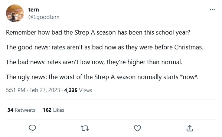Click the word "Christmas" in the tweet
This screenshot has height=137, width=222.
[x=189, y=47]
